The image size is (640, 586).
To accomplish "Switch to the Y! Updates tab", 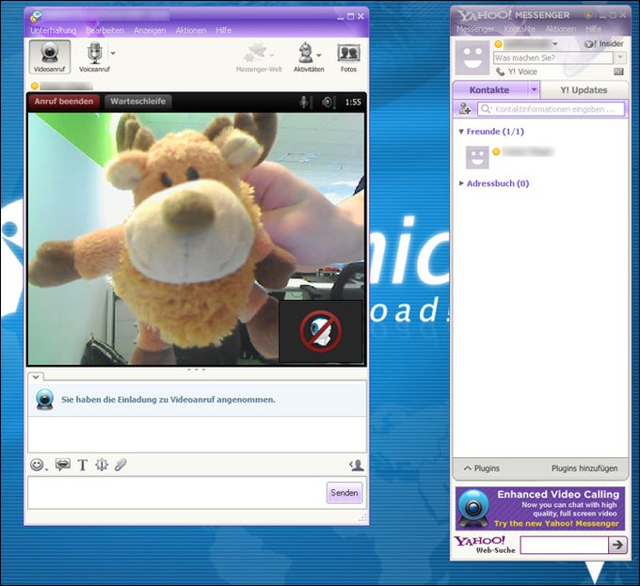I will pyautogui.click(x=584, y=89).
